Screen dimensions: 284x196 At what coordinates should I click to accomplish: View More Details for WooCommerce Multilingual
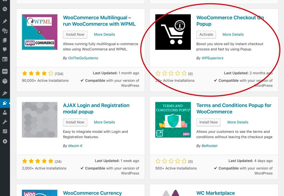(x=105, y=34)
